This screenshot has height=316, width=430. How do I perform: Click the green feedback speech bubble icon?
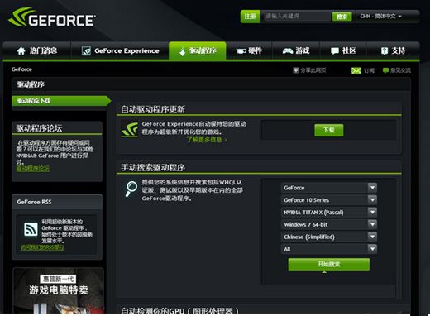pyautogui.click(x=385, y=70)
